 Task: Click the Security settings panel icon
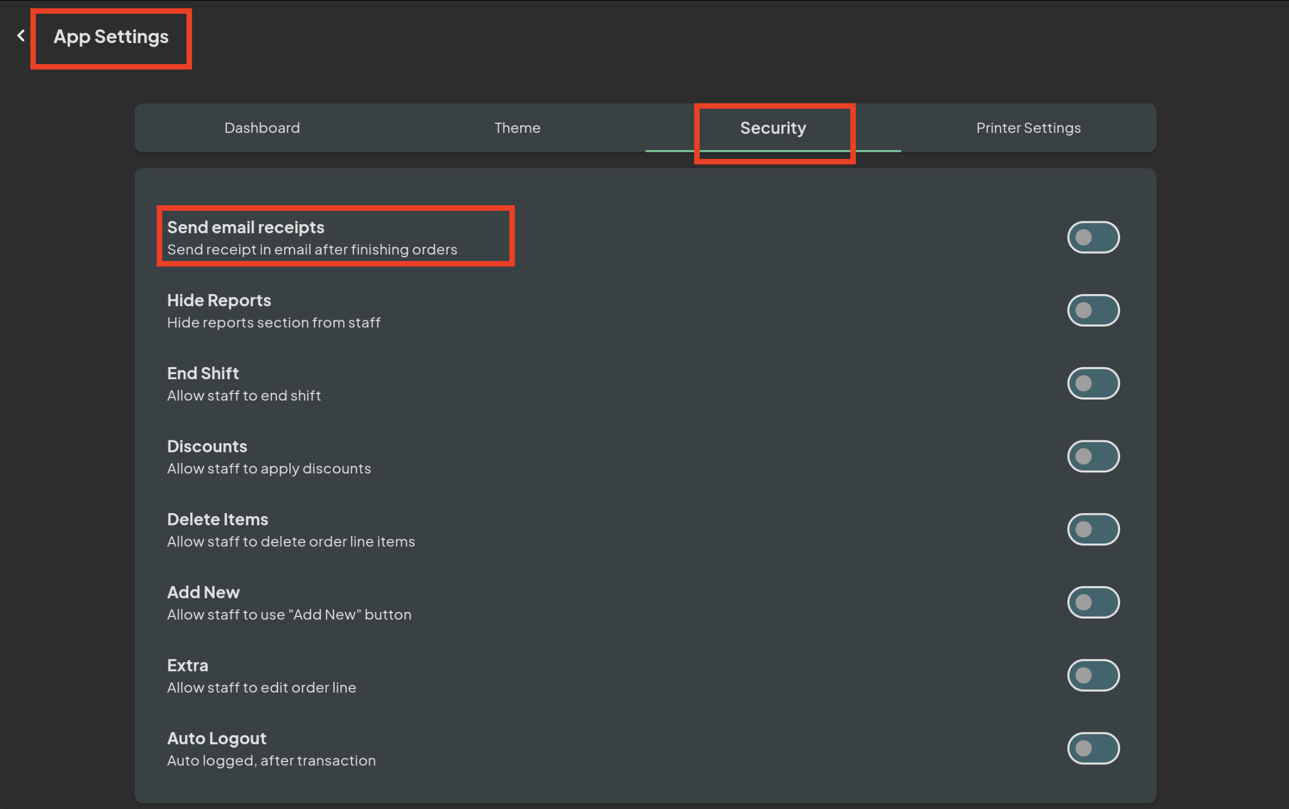773,127
